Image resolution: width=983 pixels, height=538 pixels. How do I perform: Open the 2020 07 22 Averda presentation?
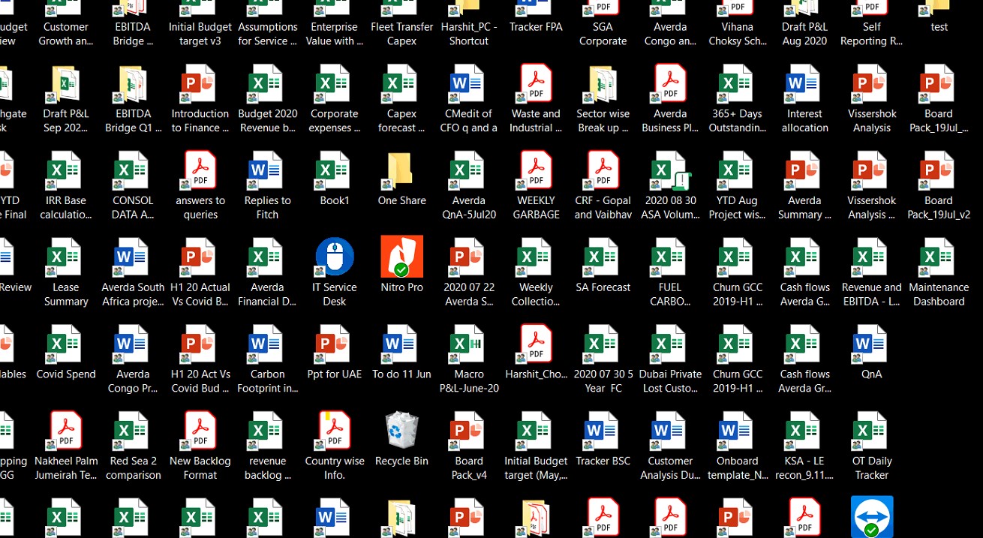(x=469, y=257)
